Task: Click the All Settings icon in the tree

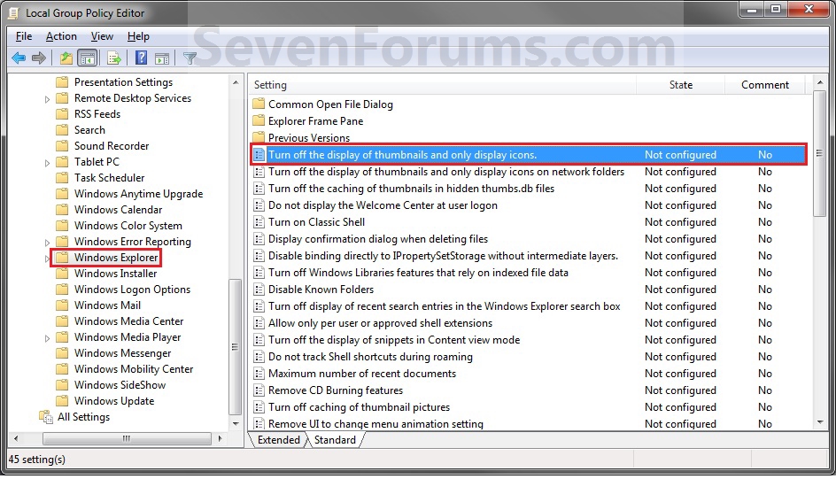Action: coord(46,417)
